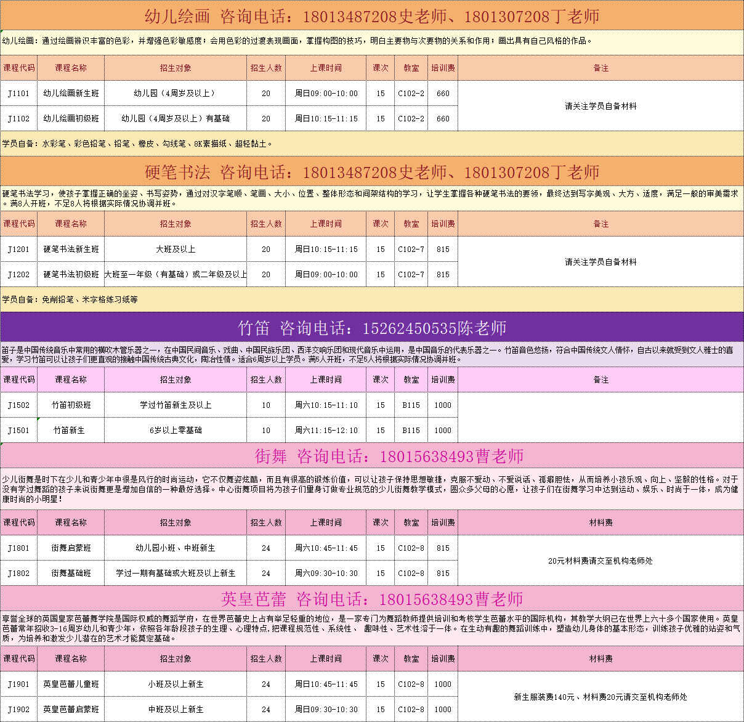Select the purple 竹笛 title banner
Screen dimensions: 744x722
tap(372, 328)
